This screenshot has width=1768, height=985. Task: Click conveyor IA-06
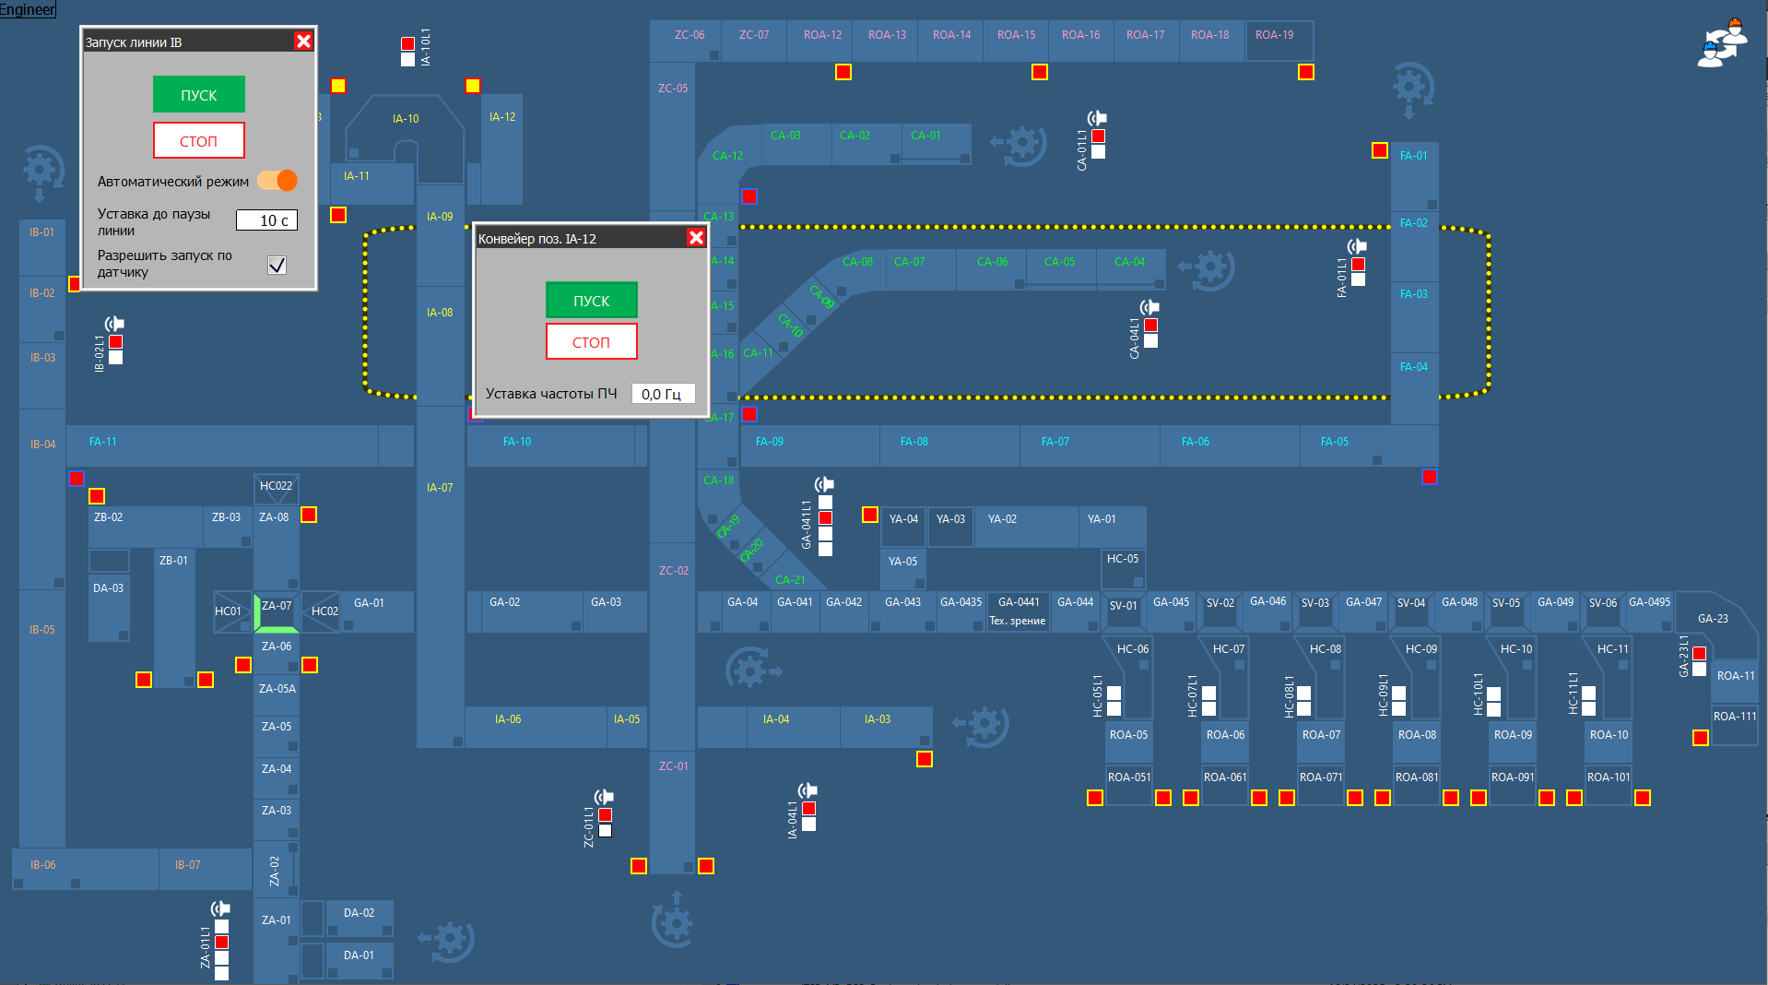point(536,727)
